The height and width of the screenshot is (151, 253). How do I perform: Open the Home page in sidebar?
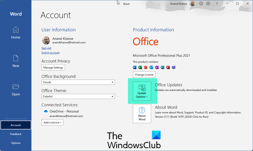[x=16, y=33]
